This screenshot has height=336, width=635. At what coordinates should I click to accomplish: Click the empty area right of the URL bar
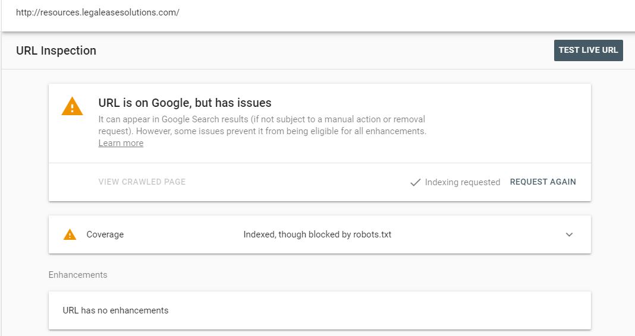(405, 12)
